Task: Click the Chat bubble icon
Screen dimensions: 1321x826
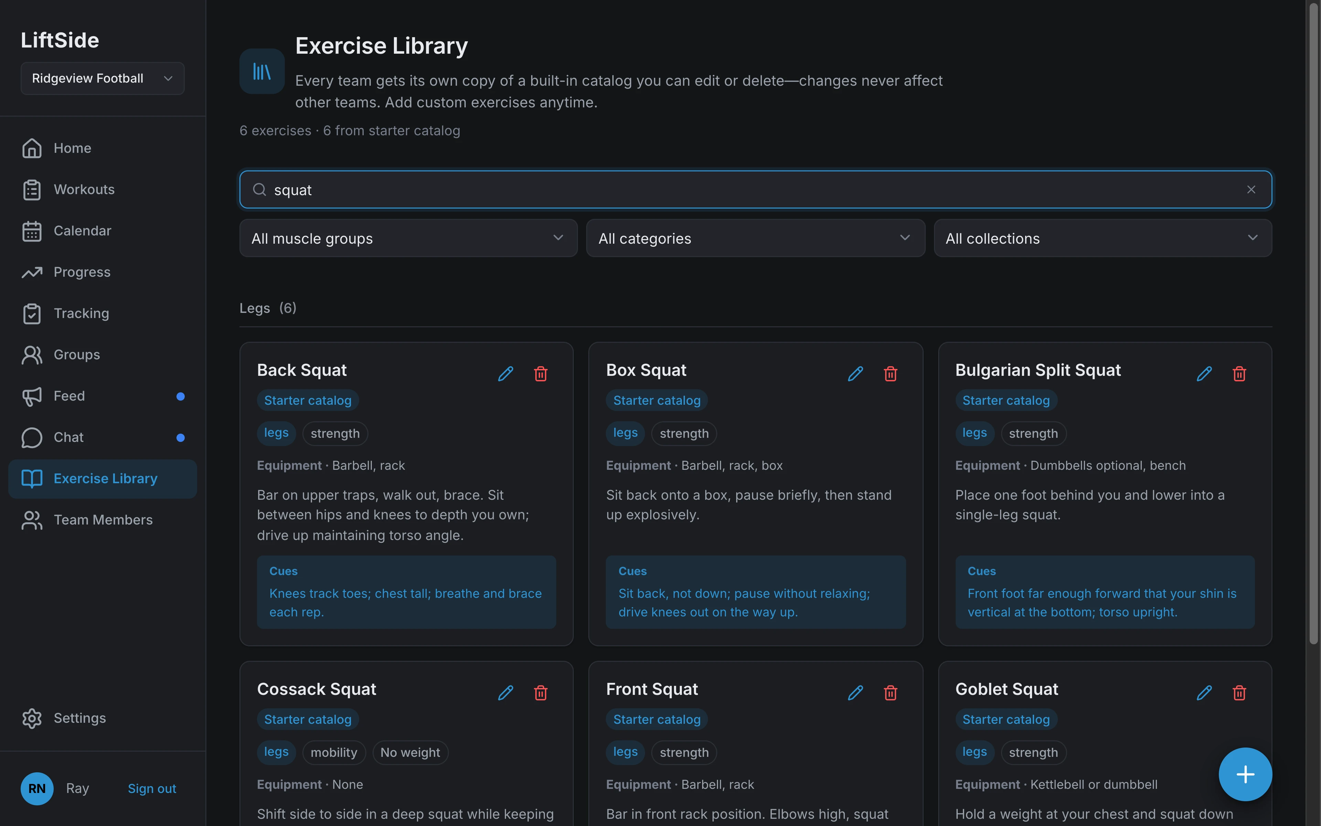Action: point(32,437)
